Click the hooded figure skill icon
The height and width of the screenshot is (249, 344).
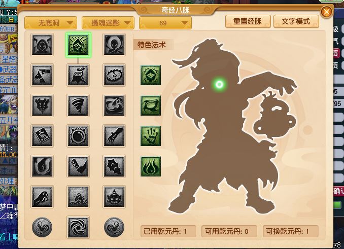pos(42,45)
